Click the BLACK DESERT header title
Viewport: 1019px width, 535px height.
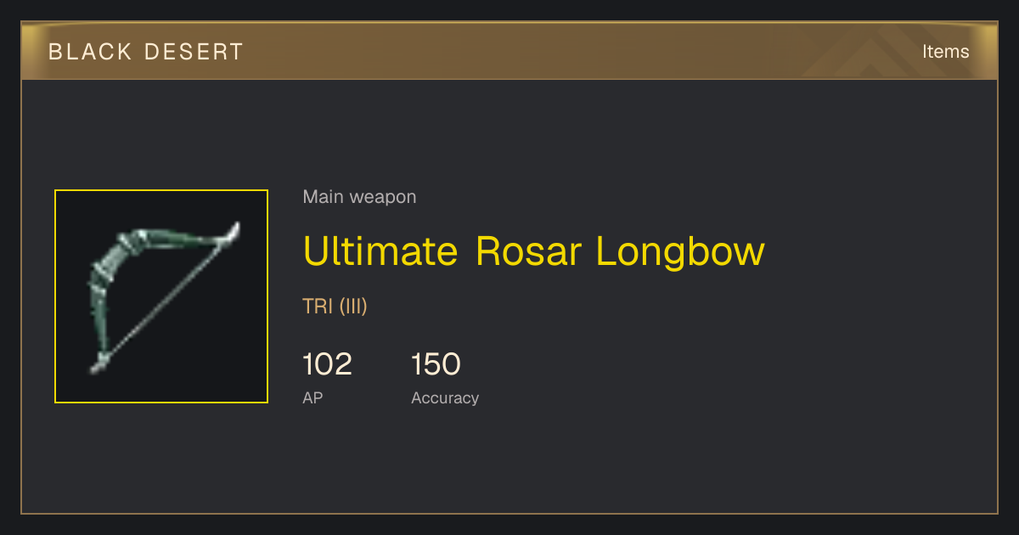tap(146, 52)
